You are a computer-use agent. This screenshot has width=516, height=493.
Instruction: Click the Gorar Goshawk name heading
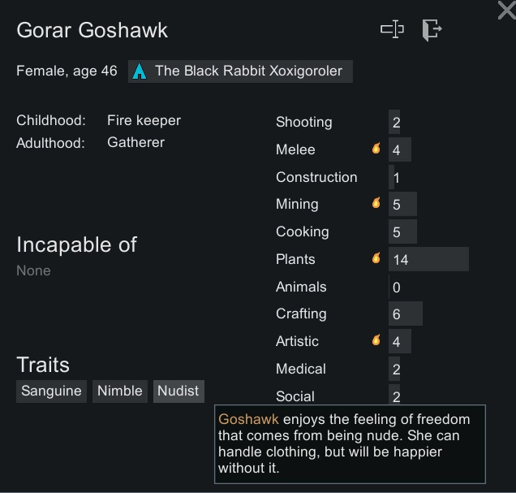coord(92,30)
